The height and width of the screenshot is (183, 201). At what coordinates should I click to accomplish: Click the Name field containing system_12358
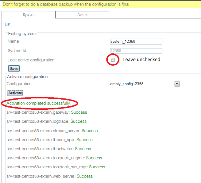coord(136,42)
